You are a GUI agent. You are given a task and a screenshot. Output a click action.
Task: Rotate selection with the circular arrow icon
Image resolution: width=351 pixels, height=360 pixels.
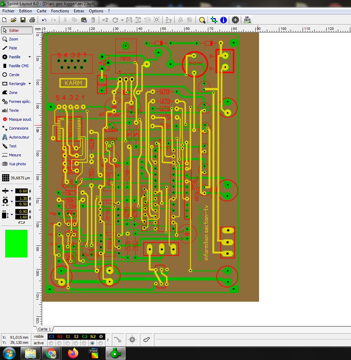click(115, 20)
